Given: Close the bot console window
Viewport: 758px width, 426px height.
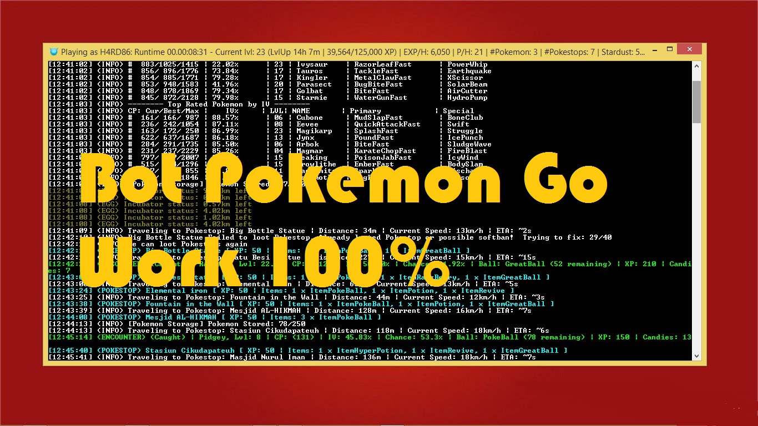Looking at the screenshot, I should (x=689, y=50).
